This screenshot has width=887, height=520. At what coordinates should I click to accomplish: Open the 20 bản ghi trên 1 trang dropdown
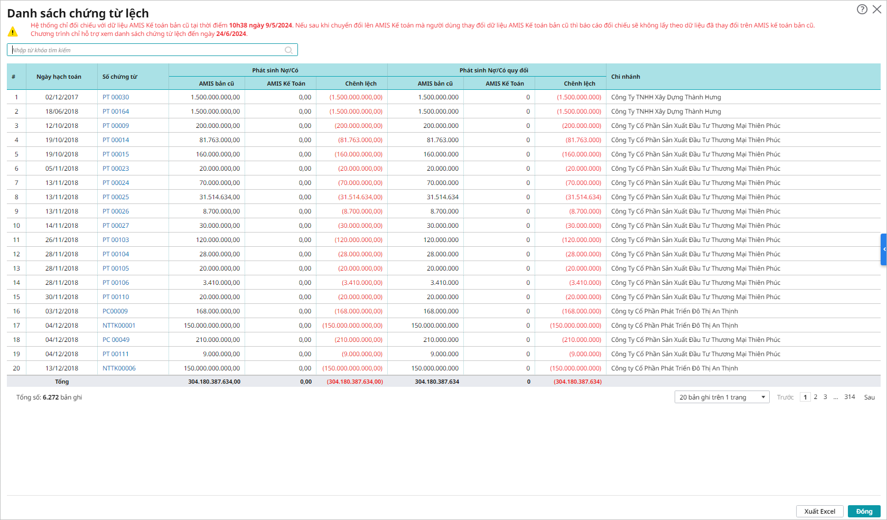pyautogui.click(x=722, y=397)
